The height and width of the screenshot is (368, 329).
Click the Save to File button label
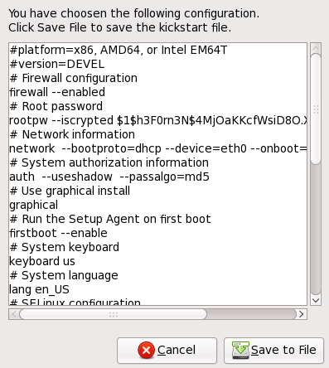(283, 350)
